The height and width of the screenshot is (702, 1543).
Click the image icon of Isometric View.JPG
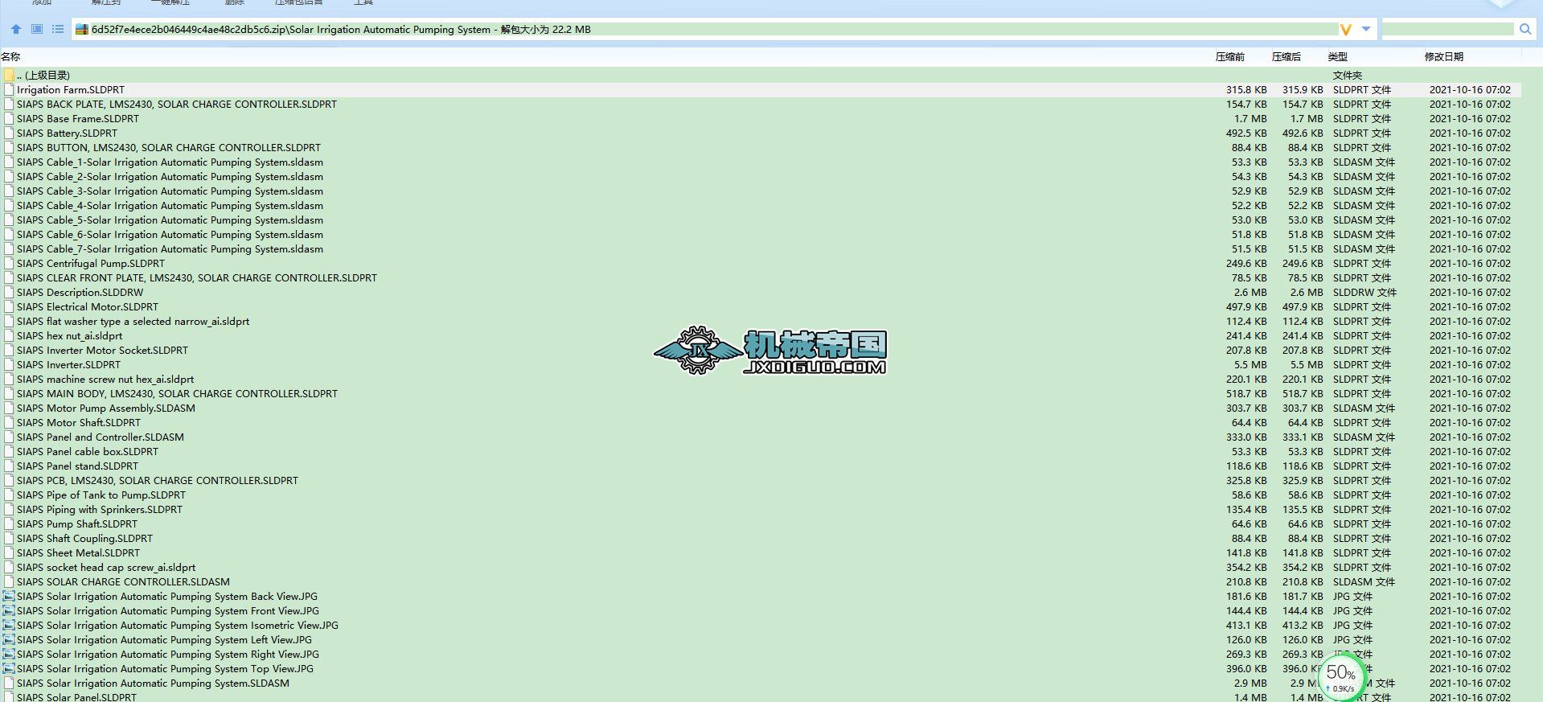click(9, 626)
